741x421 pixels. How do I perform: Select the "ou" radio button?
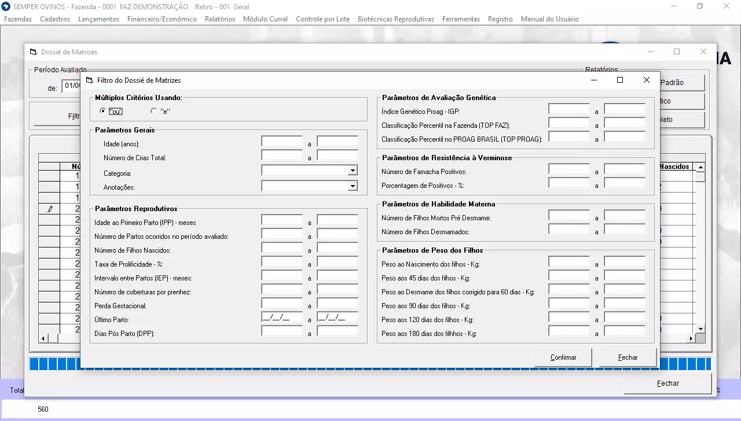(103, 111)
